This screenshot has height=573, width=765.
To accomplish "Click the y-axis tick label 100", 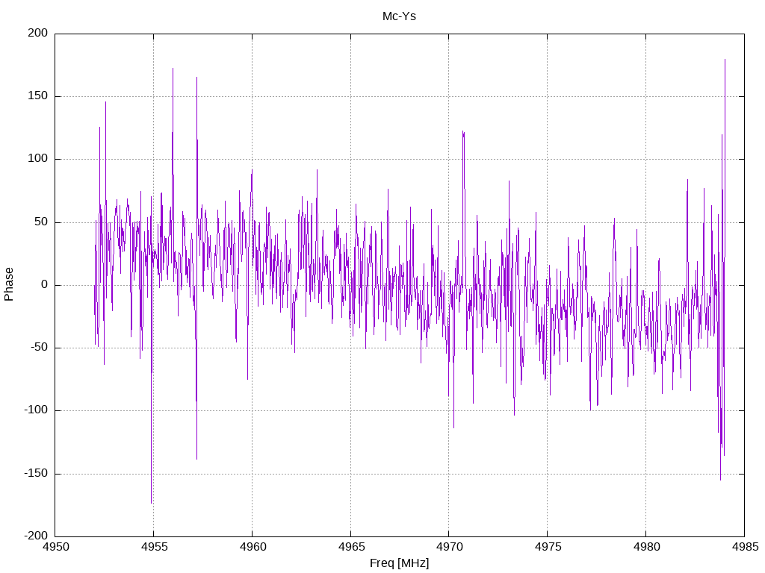I will [x=38, y=159].
